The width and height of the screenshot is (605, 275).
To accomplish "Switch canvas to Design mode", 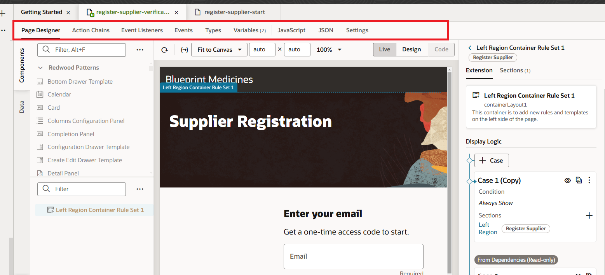I will pos(411,49).
